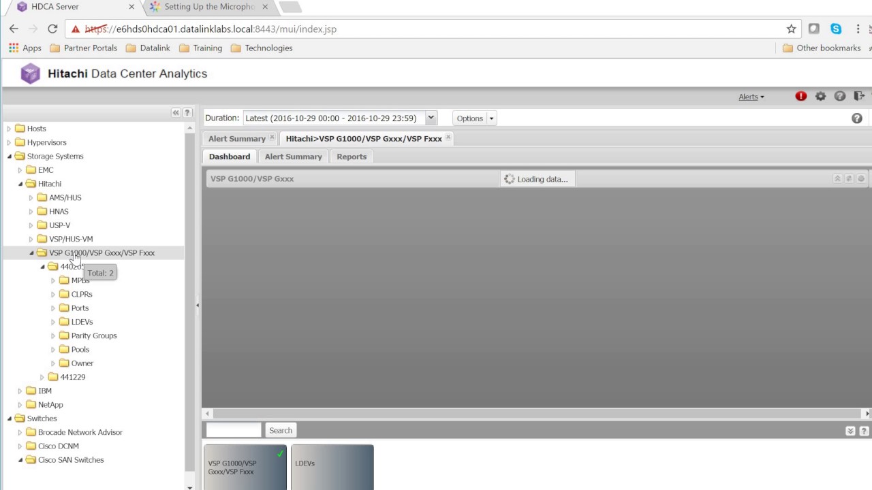Image resolution: width=872 pixels, height=490 pixels.
Task: Select the Ports tree item
Action: [x=80, y=308]
